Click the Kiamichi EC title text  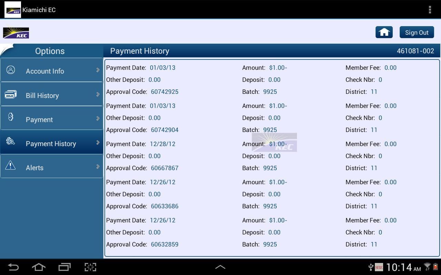(x=39, y=10)
